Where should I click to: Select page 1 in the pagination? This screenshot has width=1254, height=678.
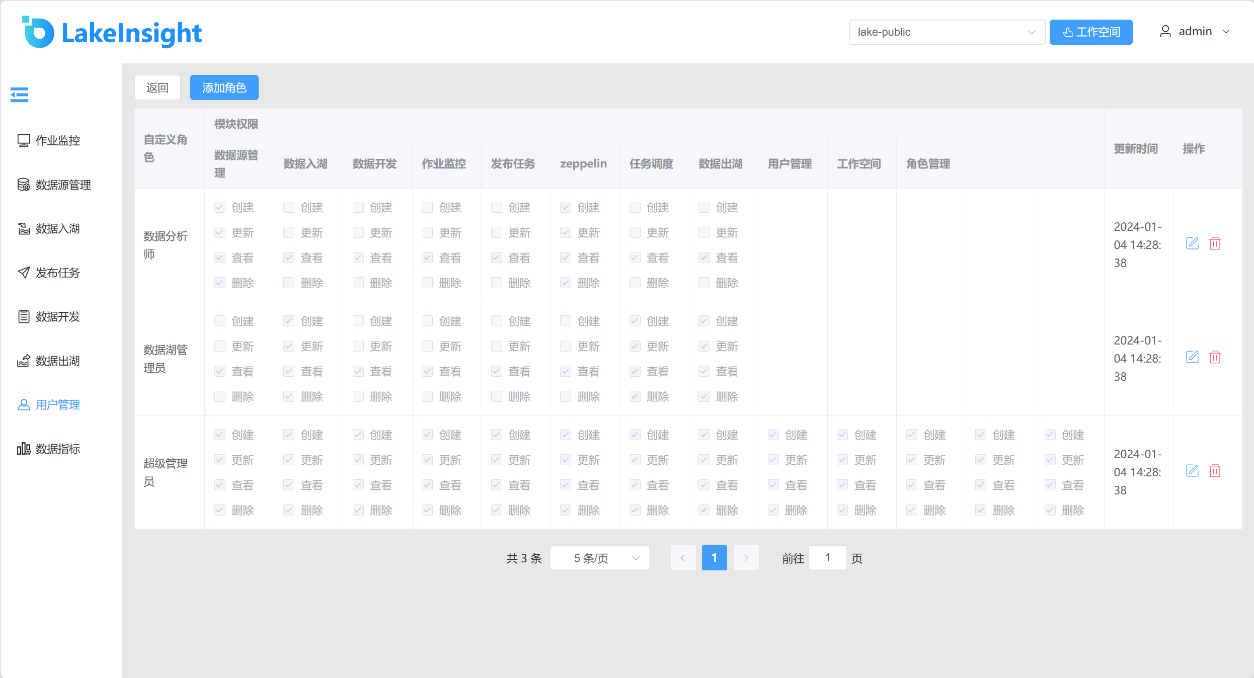715,558
